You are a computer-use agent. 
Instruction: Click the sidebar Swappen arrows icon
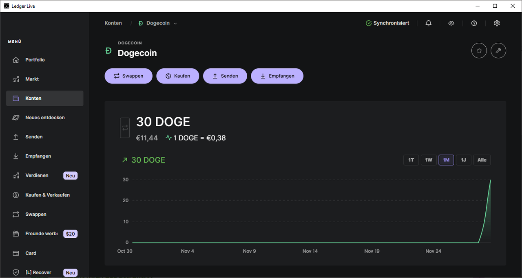pyautogui.click(x=16, y=214)
